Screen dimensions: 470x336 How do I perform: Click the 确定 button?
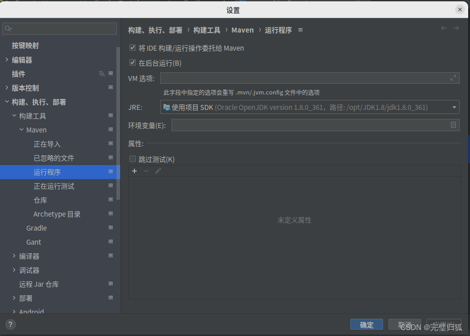[366, 324]
